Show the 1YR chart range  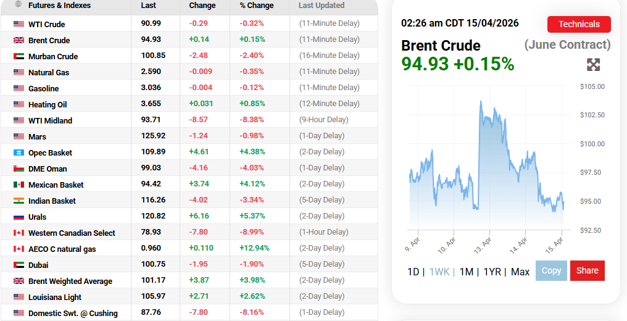click(x=492, y=272)
